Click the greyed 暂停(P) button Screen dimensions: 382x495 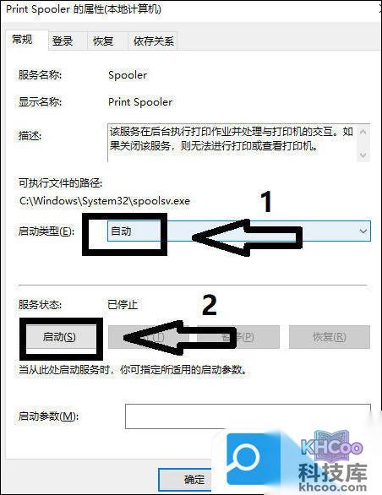pyautogui.click(x=238, y=337)
